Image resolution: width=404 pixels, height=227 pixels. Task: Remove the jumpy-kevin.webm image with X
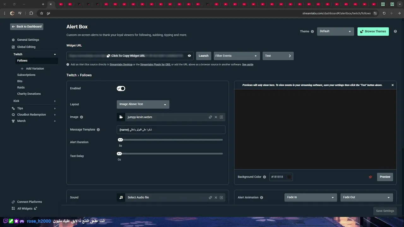pos(216,117)
